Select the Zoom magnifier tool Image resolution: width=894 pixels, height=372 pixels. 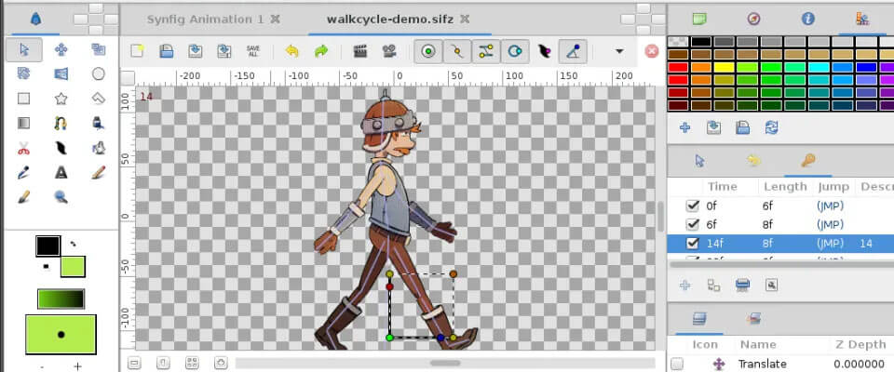point(61,197)
